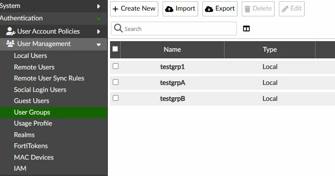
Task: Select User Groups in sidebar
Action: click(53, 112)
